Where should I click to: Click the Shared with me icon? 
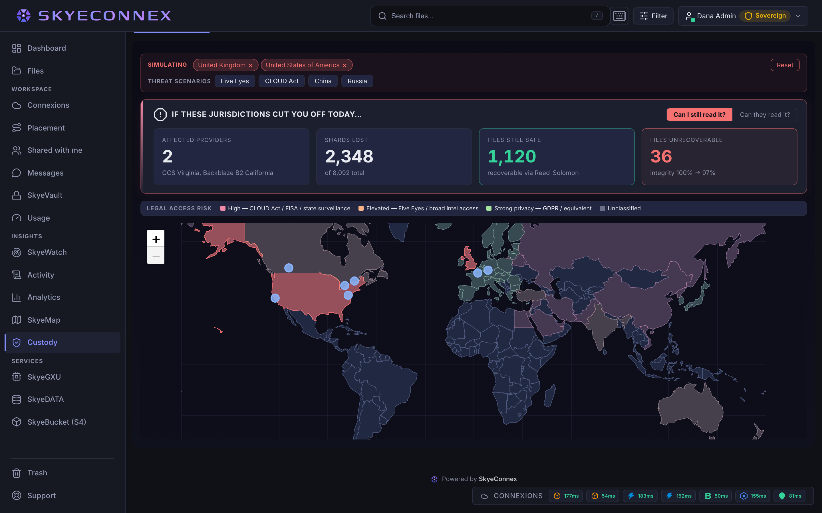tap(16, 150)
